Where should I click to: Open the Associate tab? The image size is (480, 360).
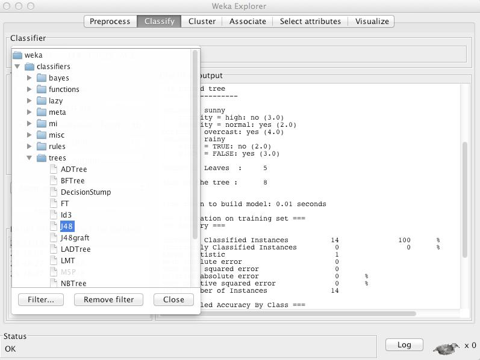coord(248,22)
